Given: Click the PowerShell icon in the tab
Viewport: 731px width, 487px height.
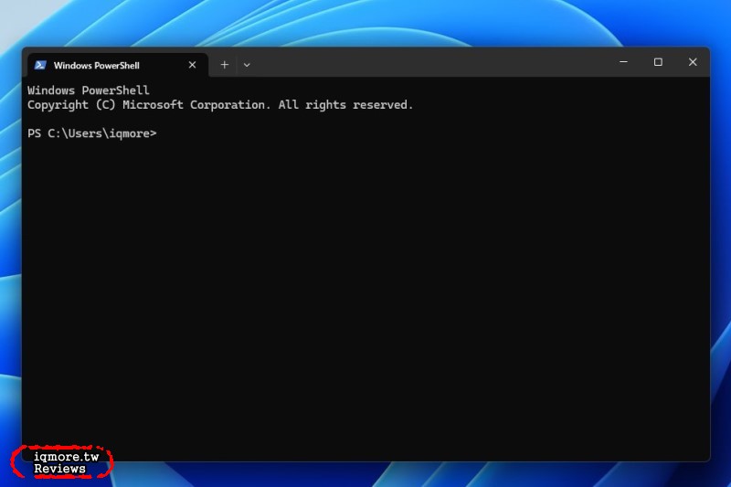Looking at the screenshot, I should pyautogui.click(x=40, y=65).
